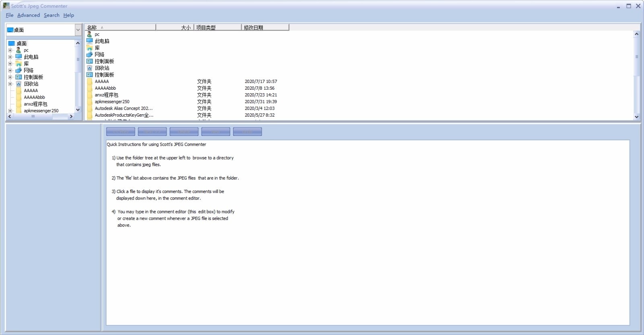The height and width of the screenshot is (335, 644).
Task: Expand the 此电脑 node in the folder tree
Action: pyautogui.click(x=10, y=57)
